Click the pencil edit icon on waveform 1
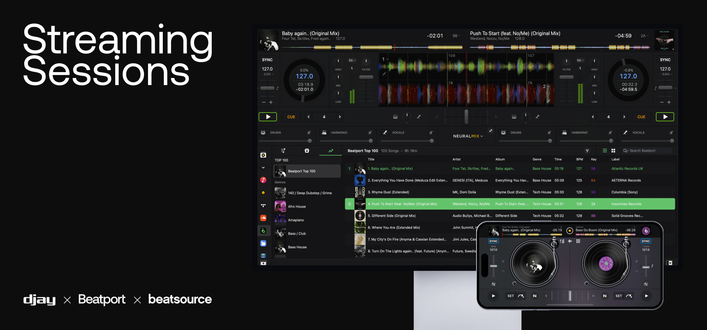The width and height of the screenshot is (707, 330). click(x=384, y=74)
